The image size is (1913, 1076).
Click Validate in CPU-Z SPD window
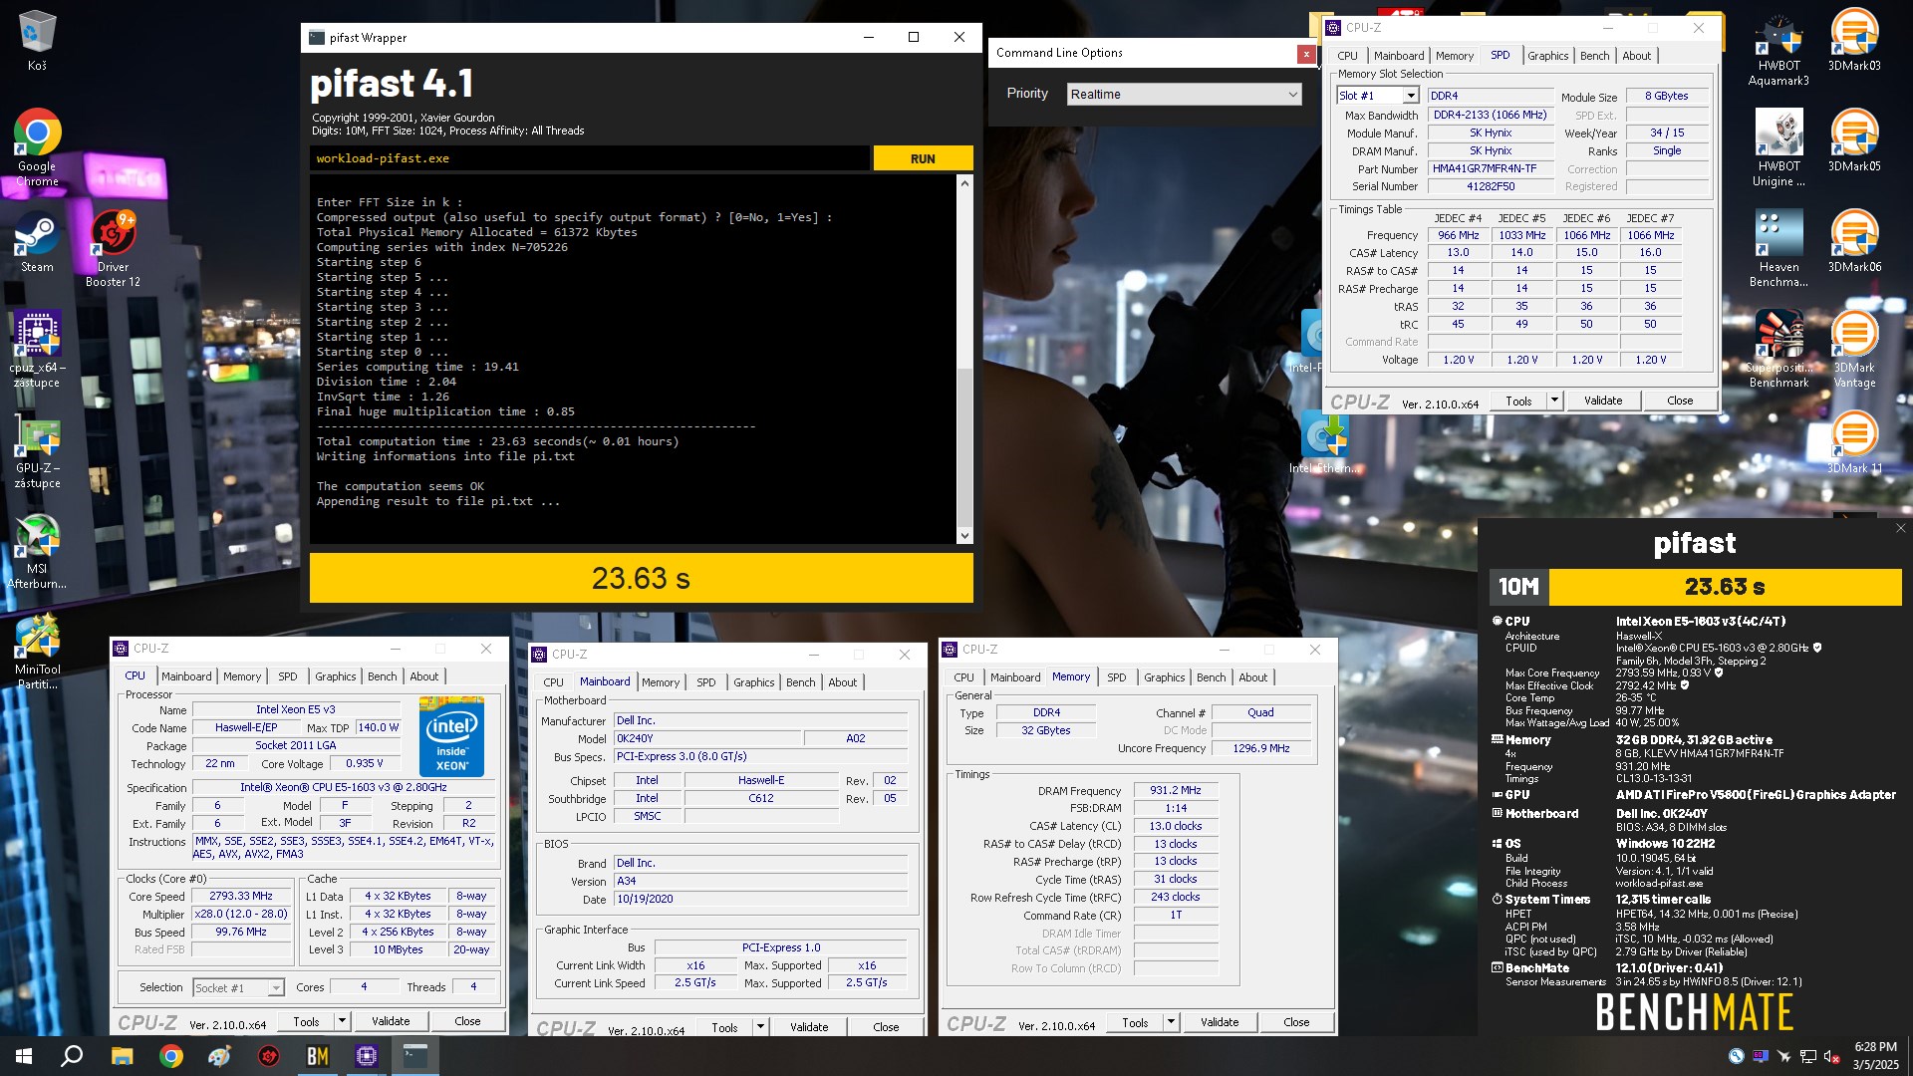[x=1603, y=401]
